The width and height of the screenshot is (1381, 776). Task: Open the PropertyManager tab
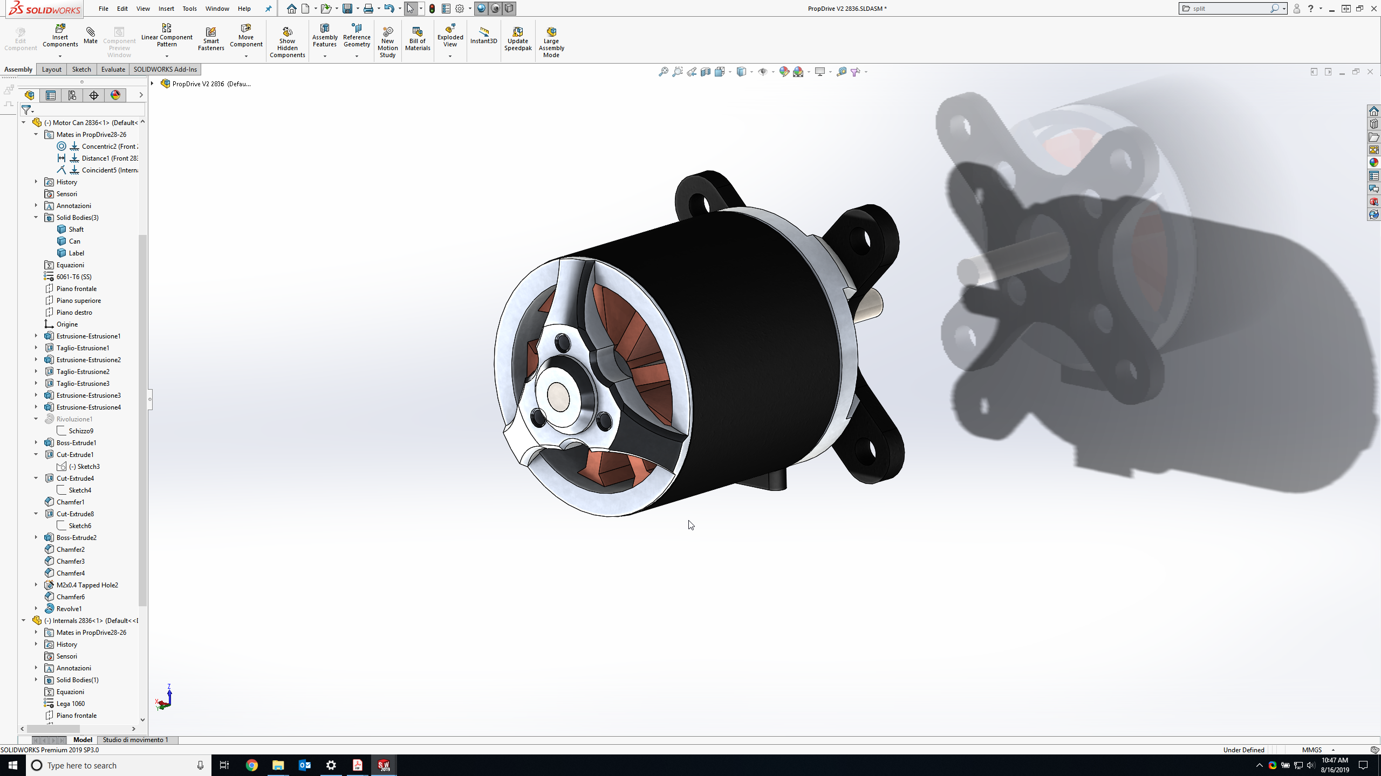(x=51, y=95)
